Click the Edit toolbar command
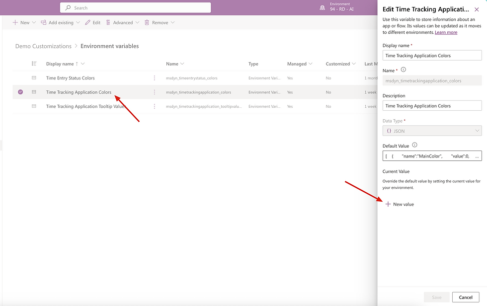This screenshot has height=306, width=487. click(x=92, y=22)
